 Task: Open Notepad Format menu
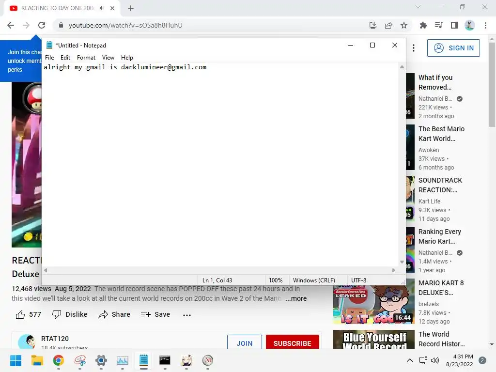86,58
